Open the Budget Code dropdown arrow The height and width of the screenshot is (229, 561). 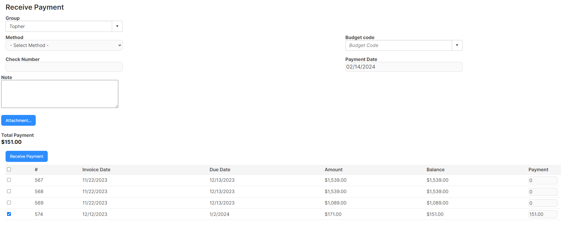457,45
